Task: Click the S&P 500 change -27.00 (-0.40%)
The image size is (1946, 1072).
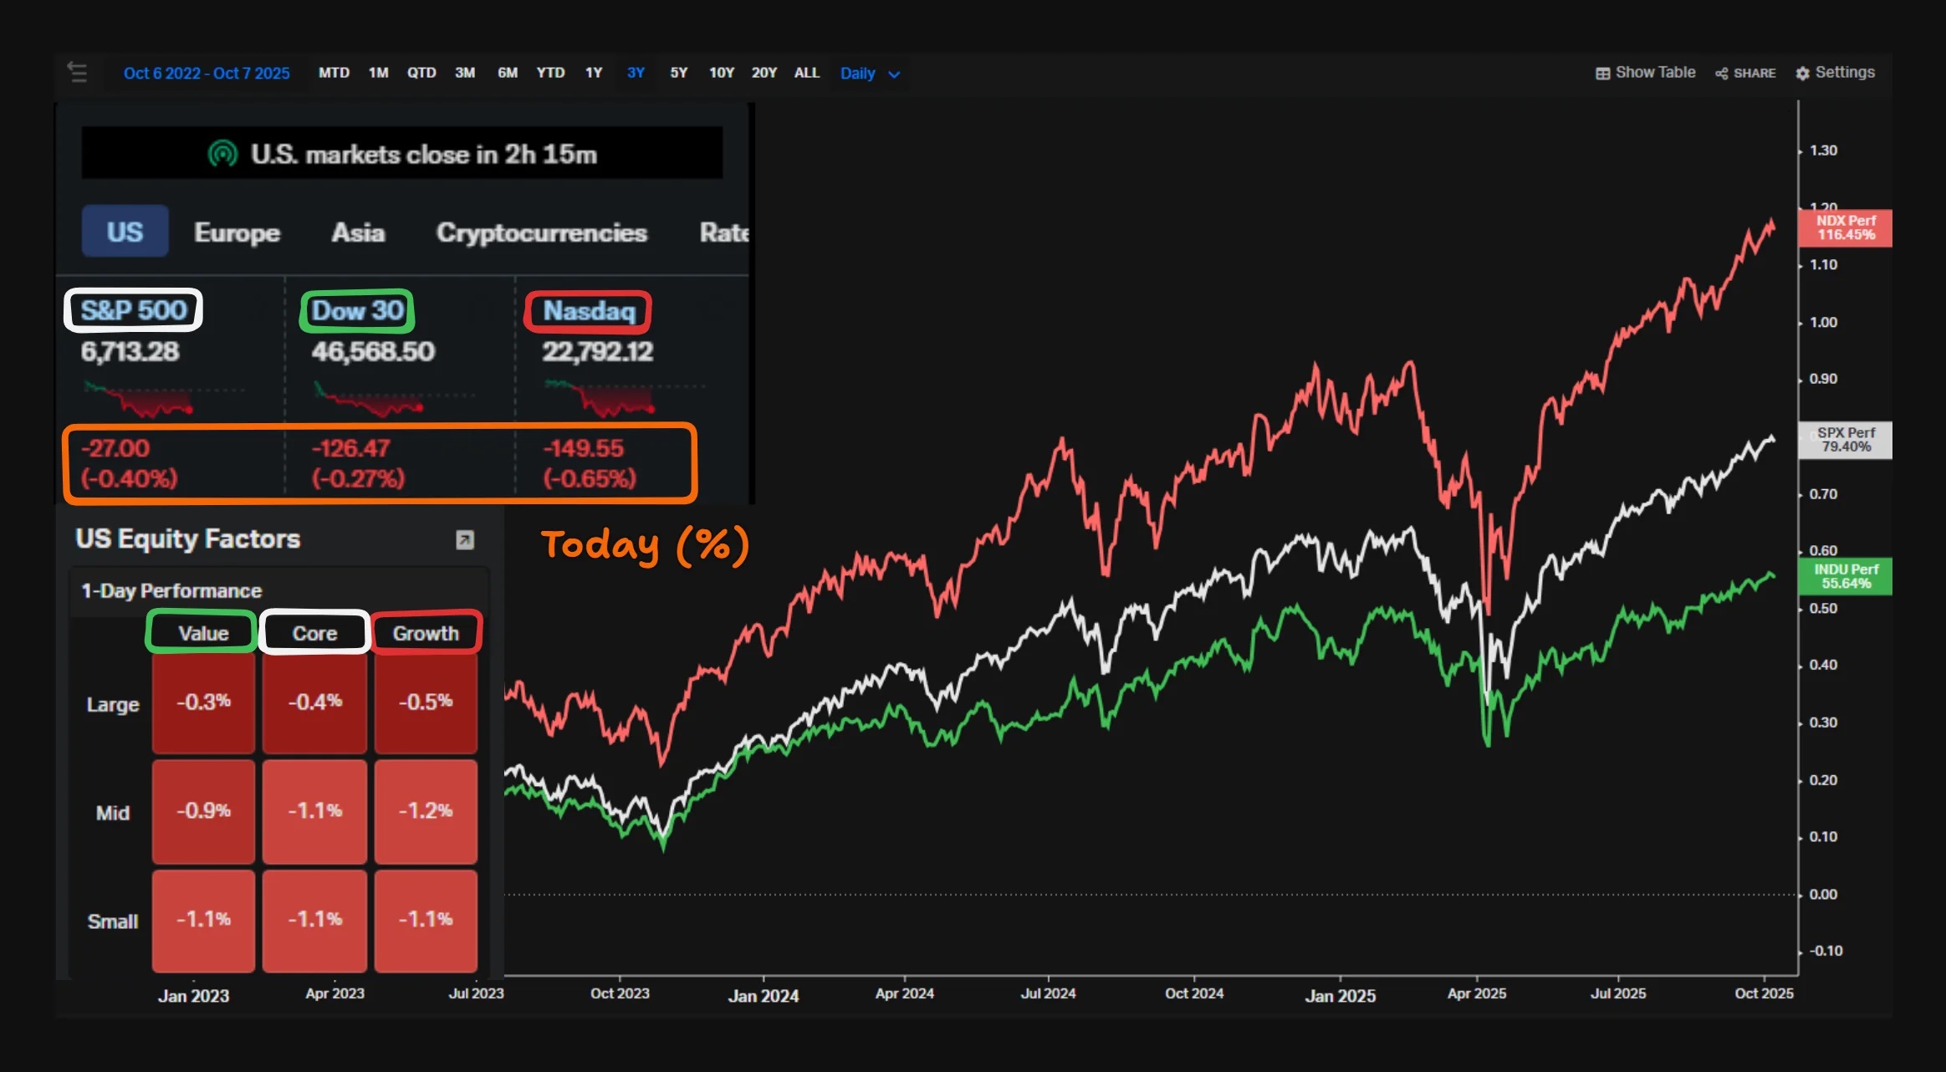Action: [130, 463]
